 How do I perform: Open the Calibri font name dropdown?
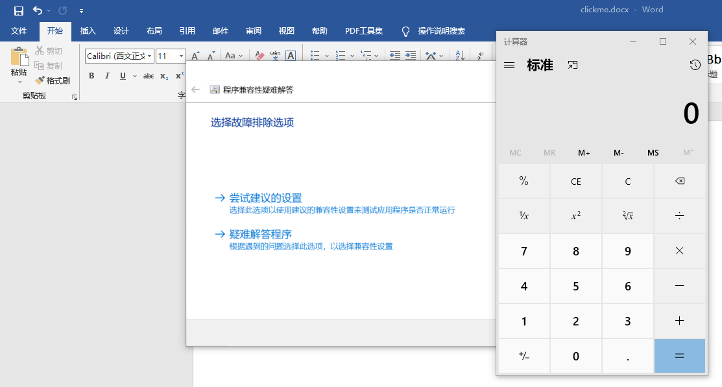pos(150,56)
